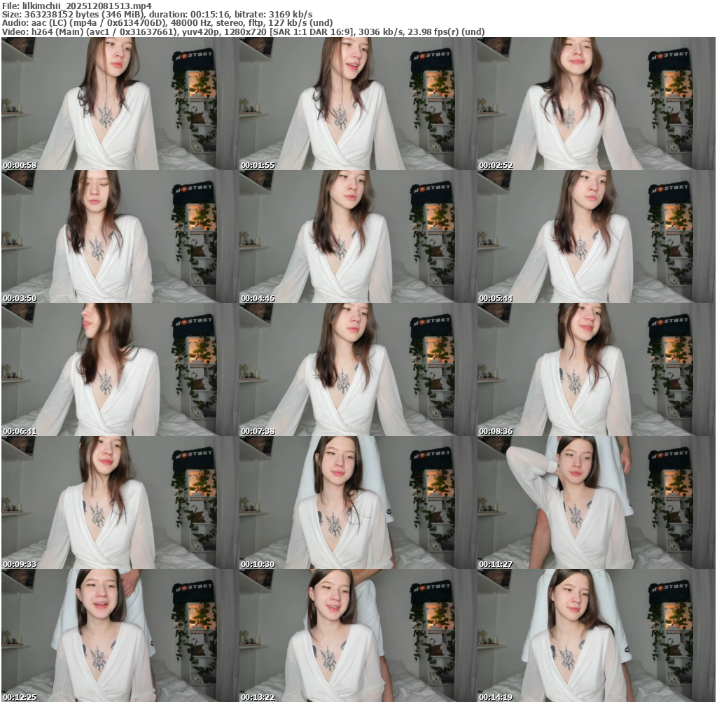The width and height of the screenshot is (717, 702).
Task: Select the thumbnail marked 00:13:22
Action: tap(358, 636)
